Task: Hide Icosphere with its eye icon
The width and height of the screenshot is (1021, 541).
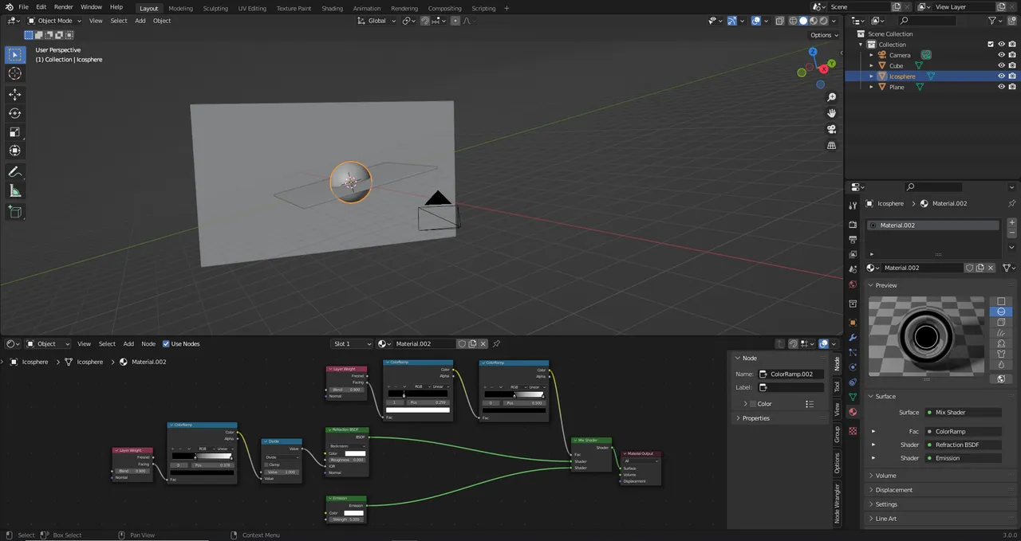Action: tap(1002, 76)
